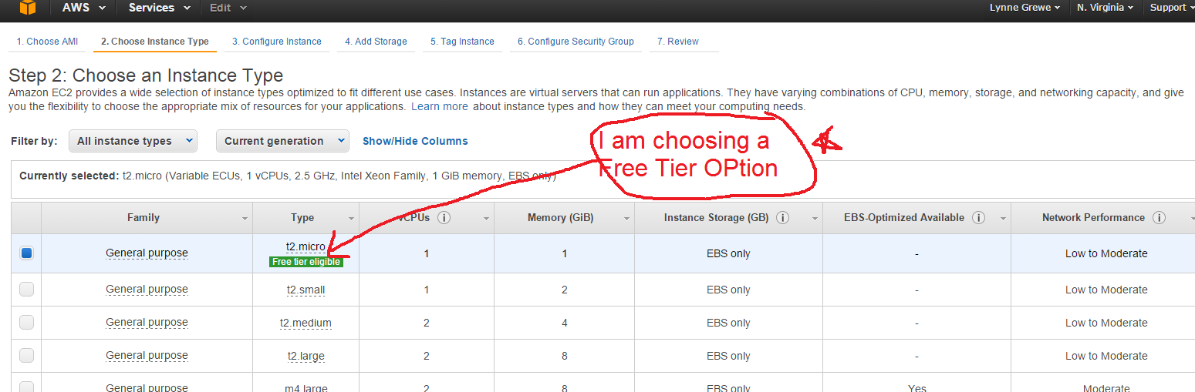The height and width of the screenshot is (392, 1195).
Task: Click the Network Performance info icon
Action: click(x=1159, y=218)
